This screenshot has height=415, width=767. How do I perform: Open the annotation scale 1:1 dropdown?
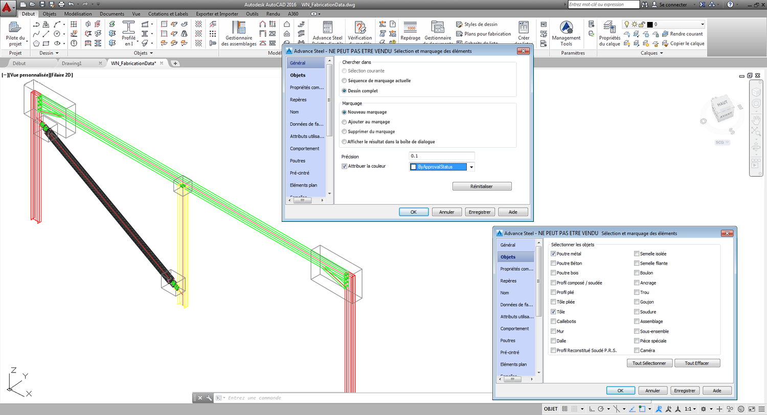click(690, 409)
